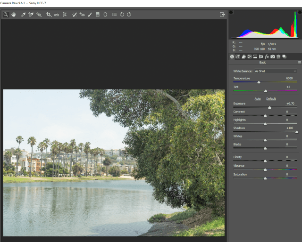Viewport: 302px width, 242px height.
Task: Toggle full screen mode icon
Action: (x=222, y=15)
